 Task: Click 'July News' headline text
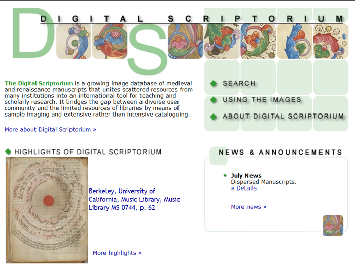tap(246, 176)
